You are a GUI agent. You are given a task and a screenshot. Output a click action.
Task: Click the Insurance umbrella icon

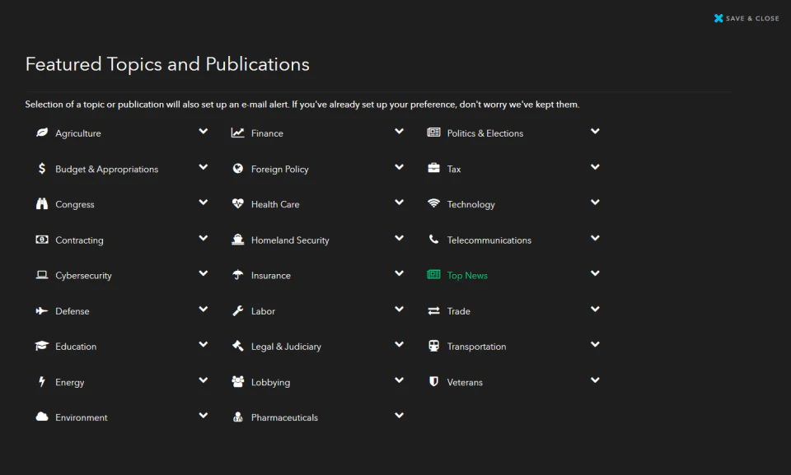(x=237, y=274)
